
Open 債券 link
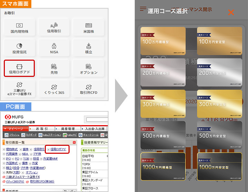pyautogui.click(x=25, y=163)
